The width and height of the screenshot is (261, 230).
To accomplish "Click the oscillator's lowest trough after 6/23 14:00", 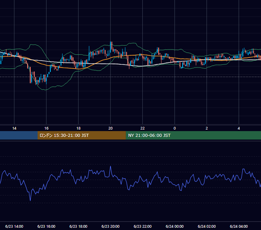I will pos(30,200).
